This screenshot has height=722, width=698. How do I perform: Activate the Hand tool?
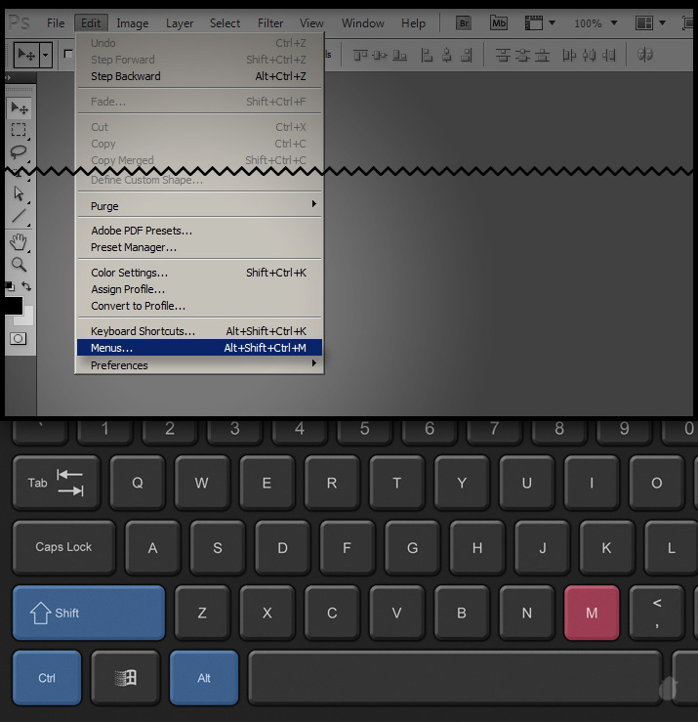[x=19, y=241]
